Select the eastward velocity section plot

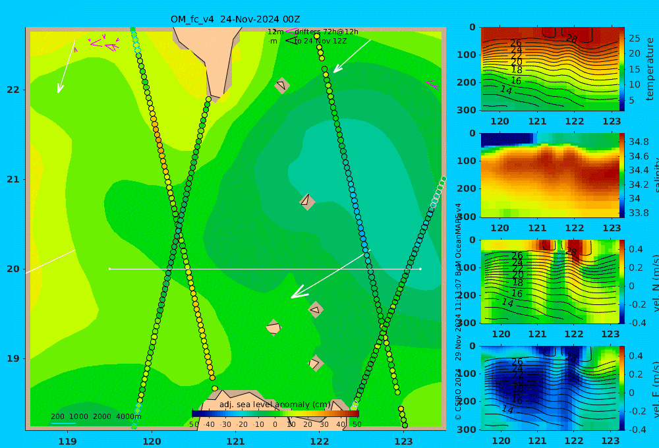coord(550,388)
